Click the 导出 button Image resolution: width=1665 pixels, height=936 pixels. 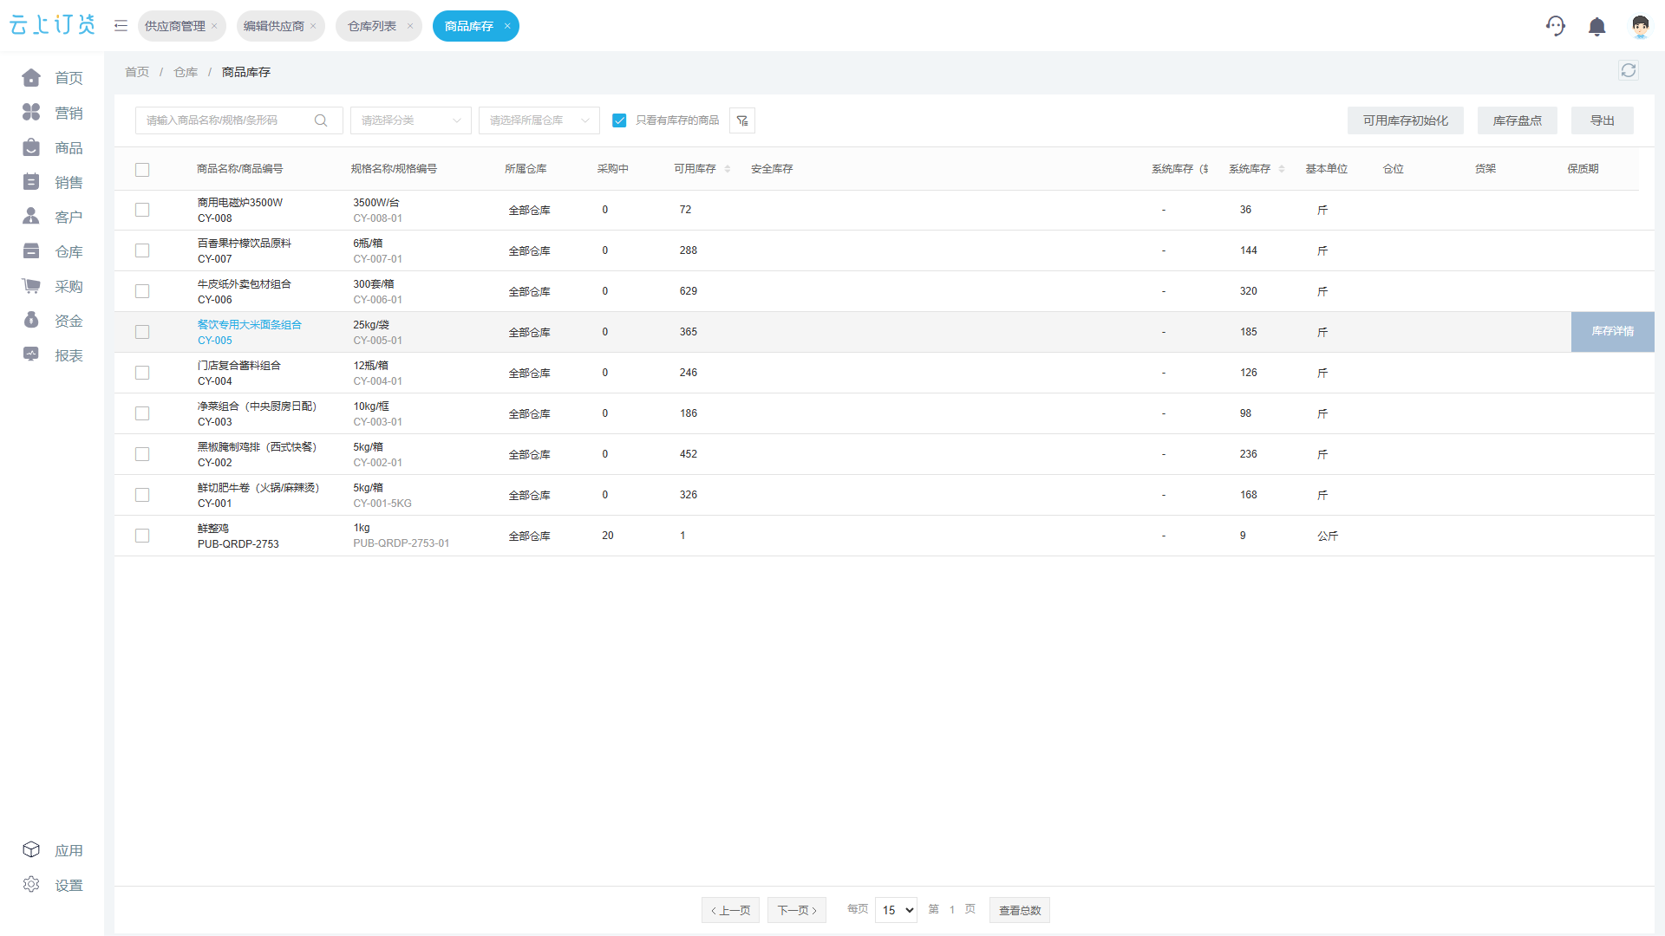click(x=1603, y=120)
